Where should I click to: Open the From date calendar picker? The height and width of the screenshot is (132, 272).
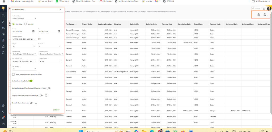coord(33,31)
